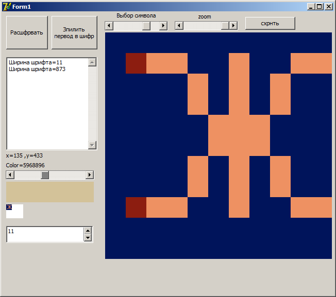Close the Form1 window
This screenshot has width=336, height=297.
pos(329,7)
